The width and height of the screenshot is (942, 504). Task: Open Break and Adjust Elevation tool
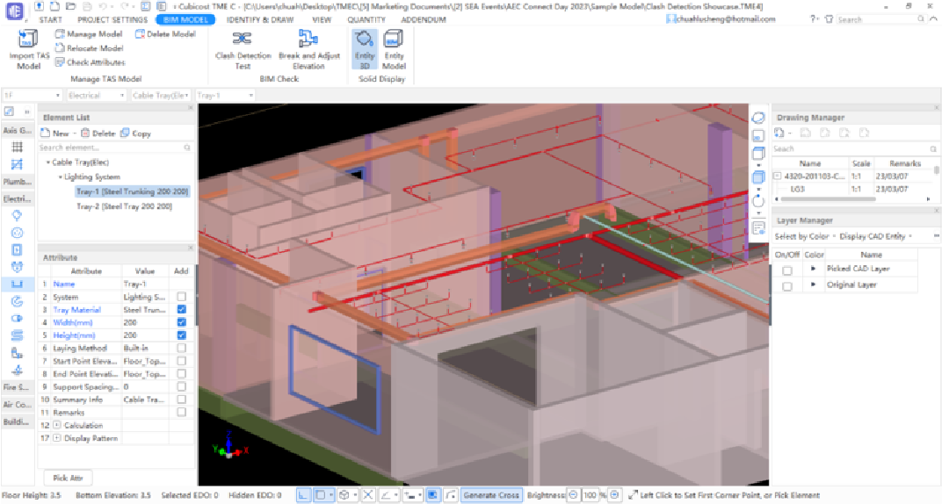pyautogui.click(x=308, y=40)
